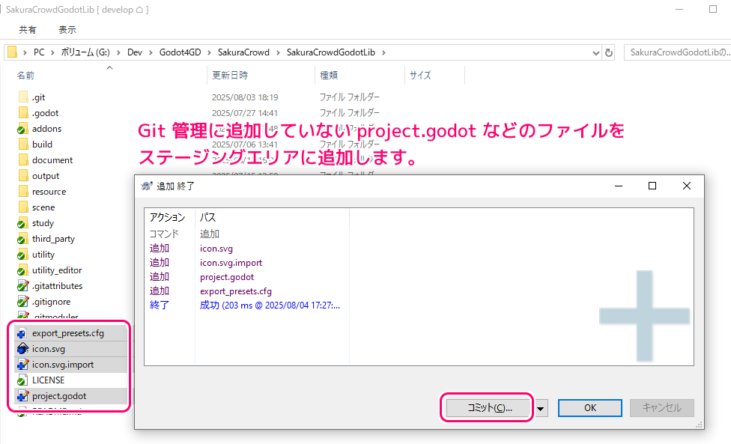Click the export_presets.cfg file icon

22,333
